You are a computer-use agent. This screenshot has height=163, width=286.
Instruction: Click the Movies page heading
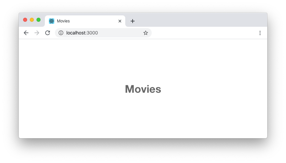coord(143,89)
